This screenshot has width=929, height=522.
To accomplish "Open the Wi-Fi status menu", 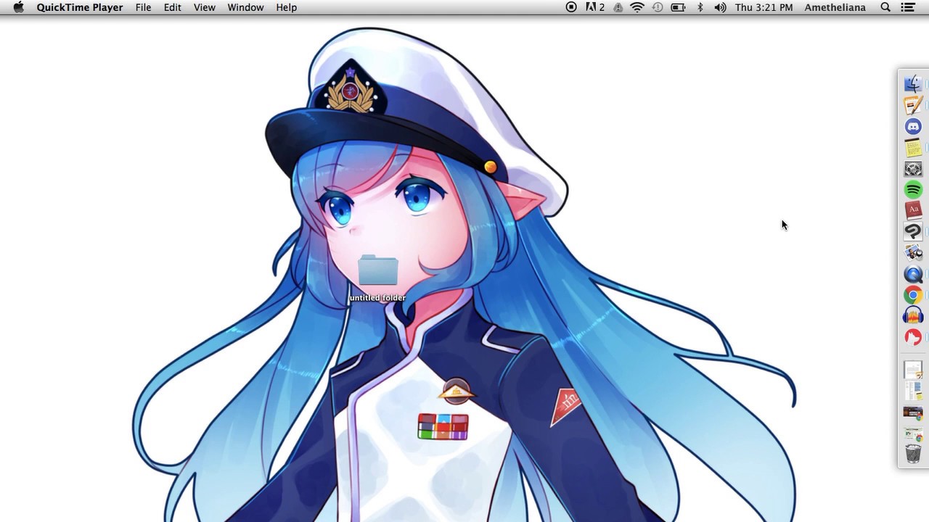I will [637, 7].
